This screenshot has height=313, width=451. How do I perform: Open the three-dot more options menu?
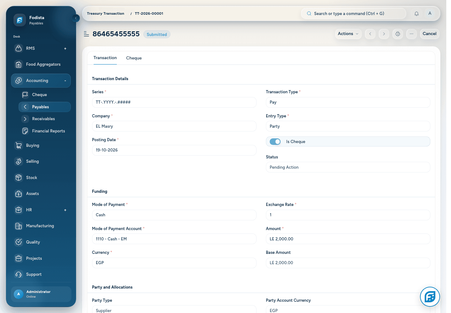tap(412, 34)
